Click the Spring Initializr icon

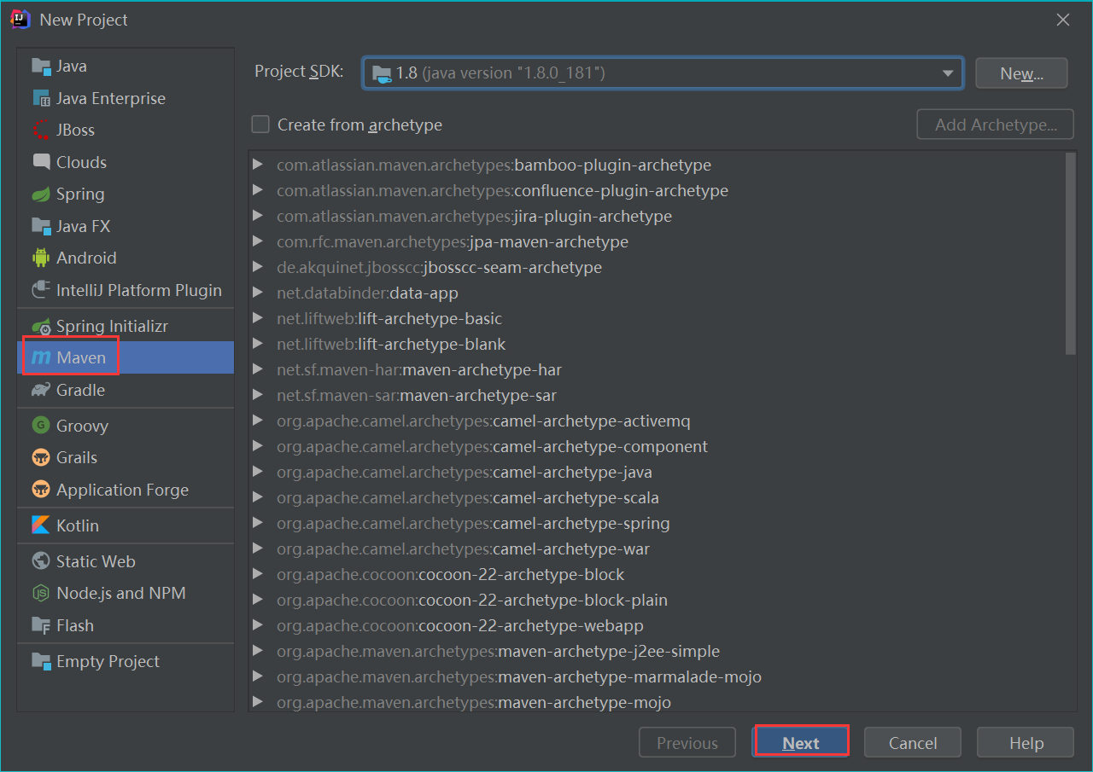click(x=41, y=326)
